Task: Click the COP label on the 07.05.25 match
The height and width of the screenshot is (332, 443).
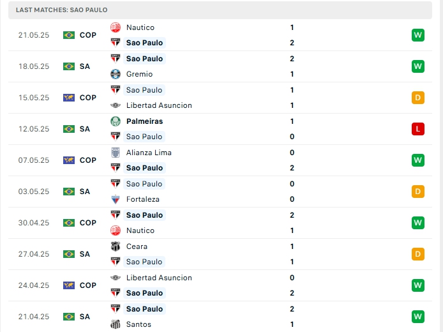Action: point(88,160)
